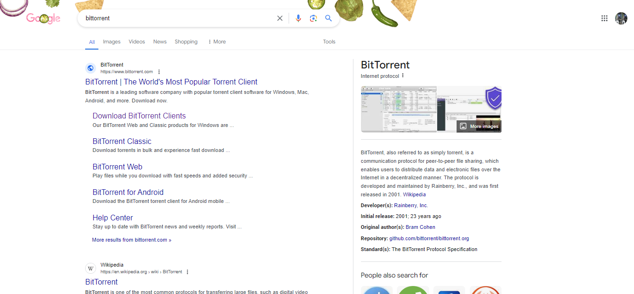Submit search with the magnifier icon
The image size is (634, 294).
(328, 18)
